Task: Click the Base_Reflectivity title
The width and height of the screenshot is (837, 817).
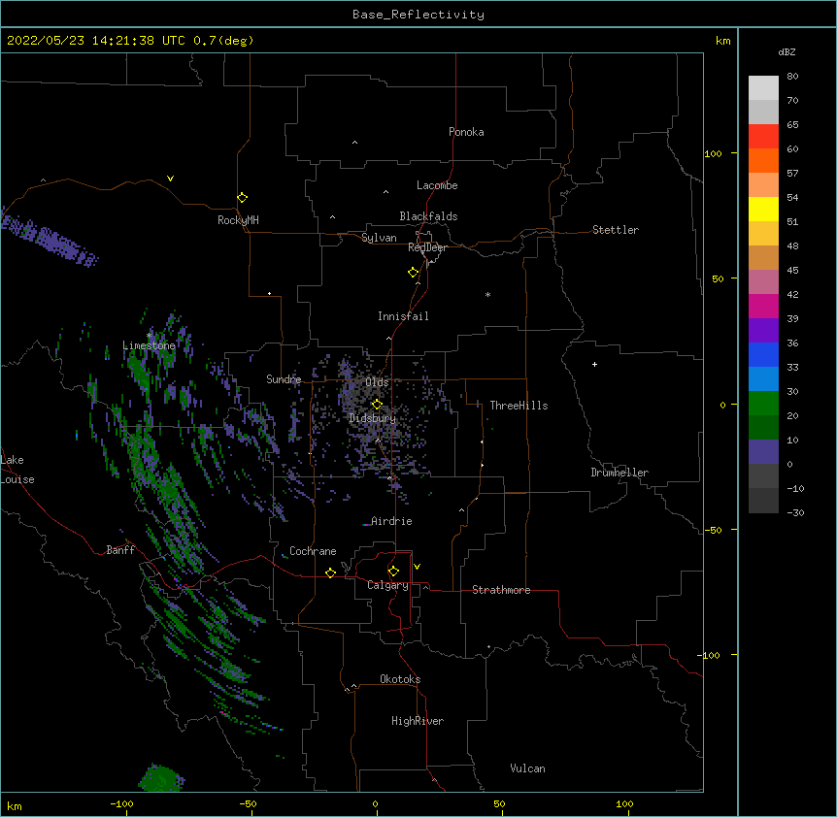Action: (x=418, y=15)
